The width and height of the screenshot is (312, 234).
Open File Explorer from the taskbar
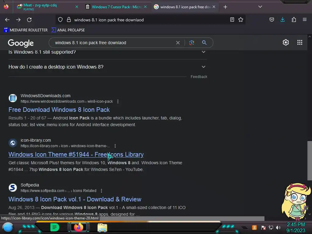tap(102, 228)
